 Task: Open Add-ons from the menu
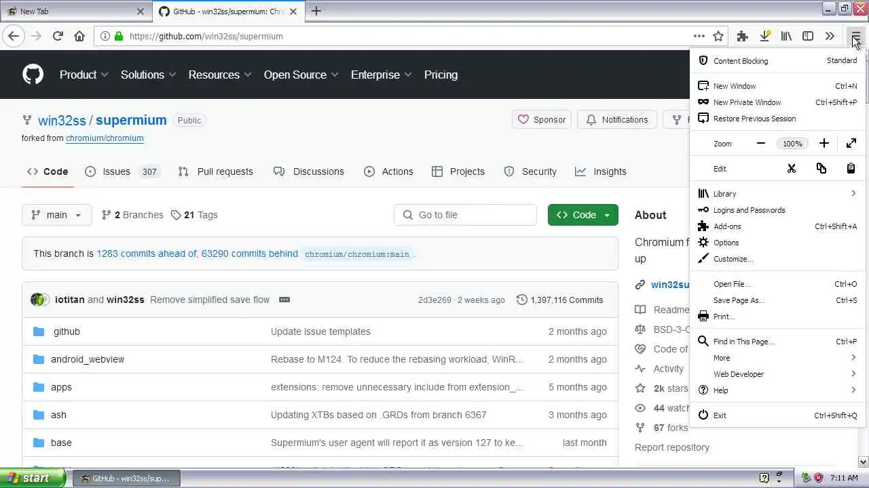point(777,226)
